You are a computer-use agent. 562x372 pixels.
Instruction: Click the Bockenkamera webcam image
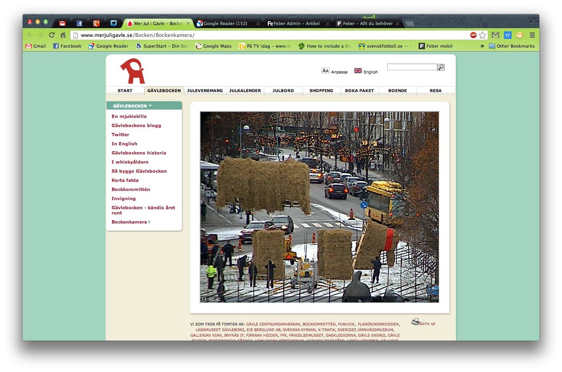click(x=319, y=207)
